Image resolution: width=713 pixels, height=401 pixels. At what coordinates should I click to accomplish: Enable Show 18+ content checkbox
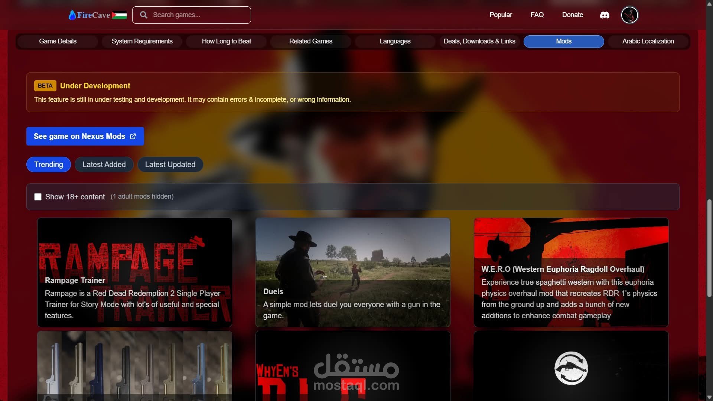point(38,197)
